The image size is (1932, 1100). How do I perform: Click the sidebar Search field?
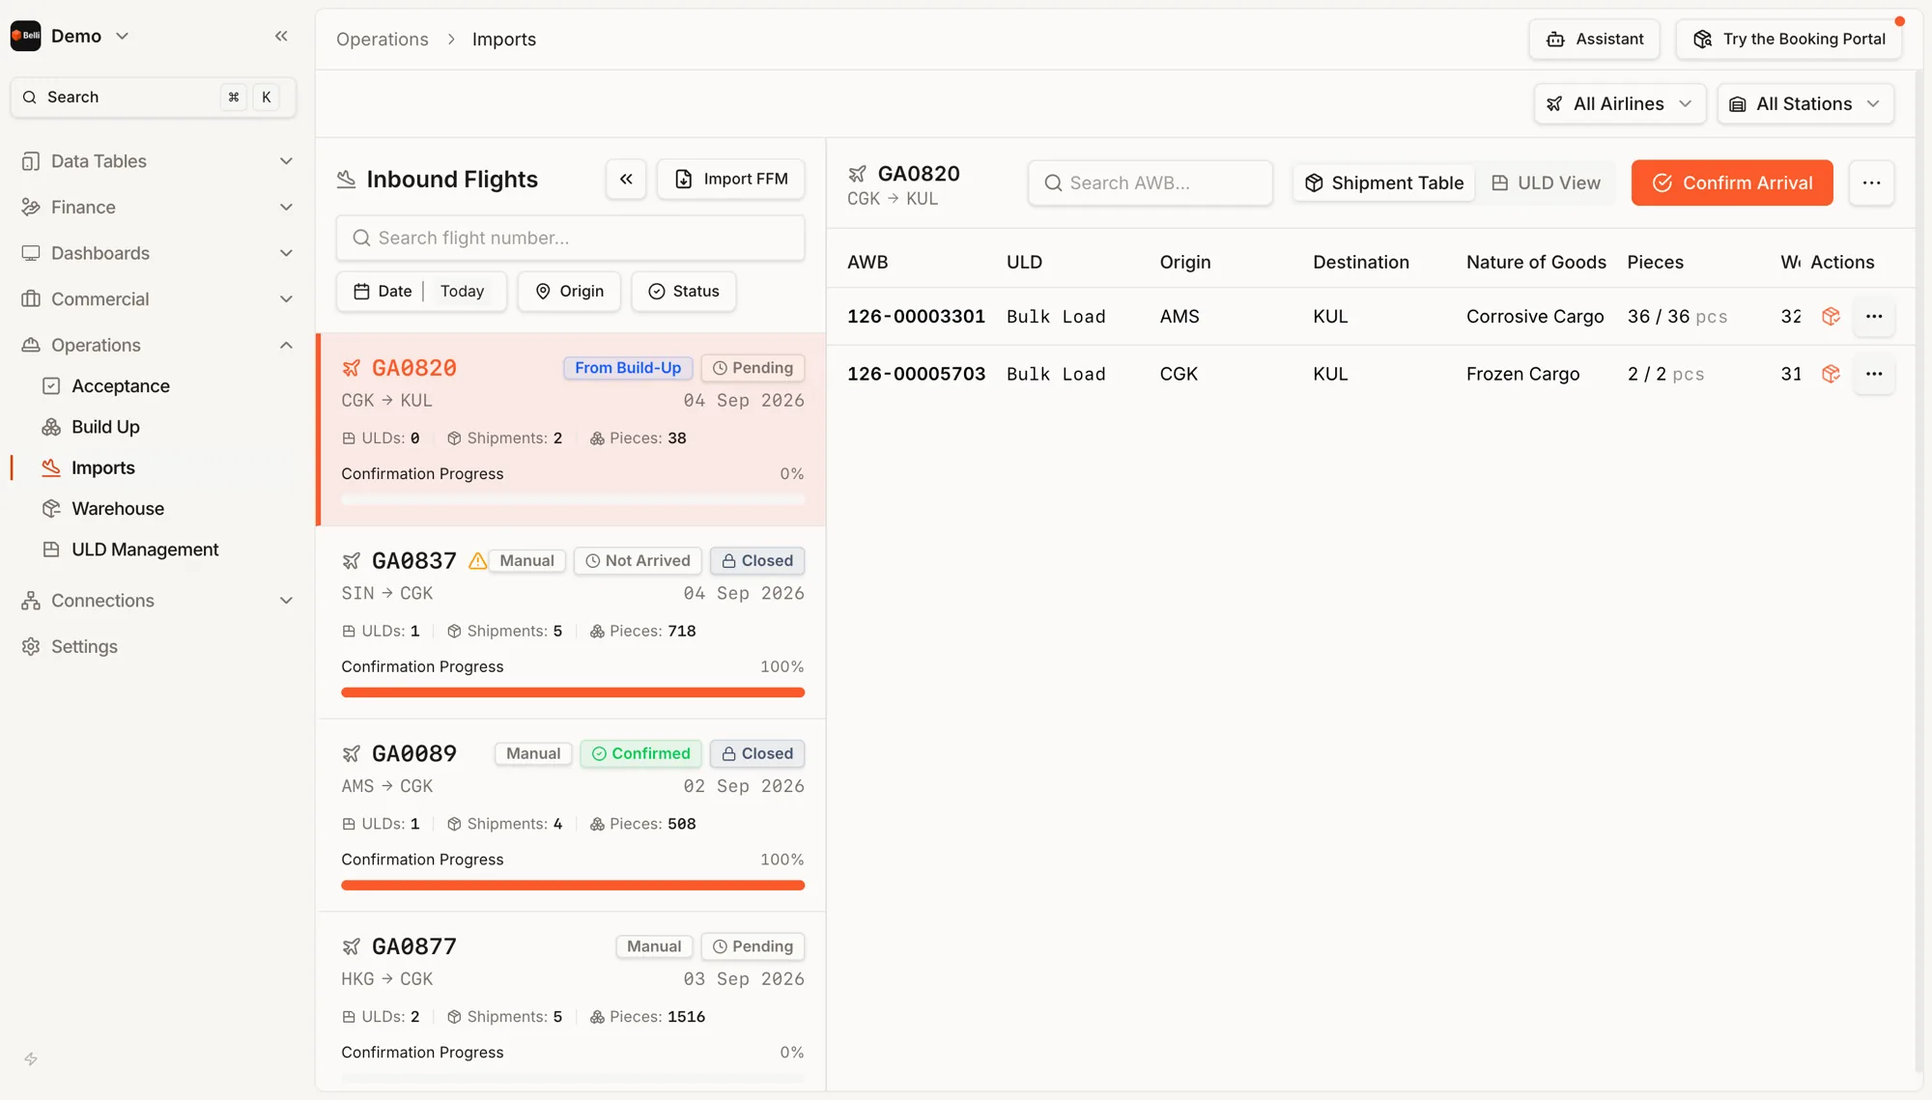153,97
